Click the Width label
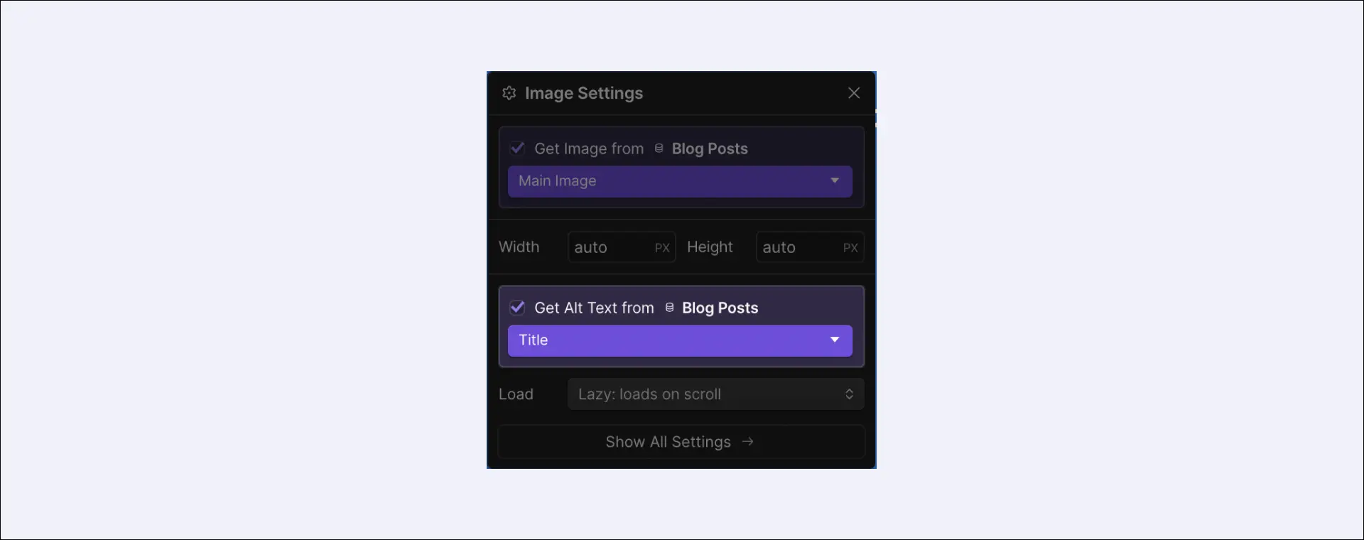Viewport: 1364px width, 540px height. pos(519,247)
